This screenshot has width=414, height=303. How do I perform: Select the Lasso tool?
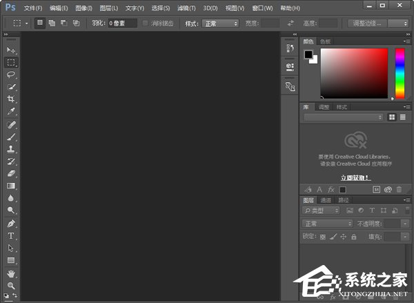click(11, 75)
